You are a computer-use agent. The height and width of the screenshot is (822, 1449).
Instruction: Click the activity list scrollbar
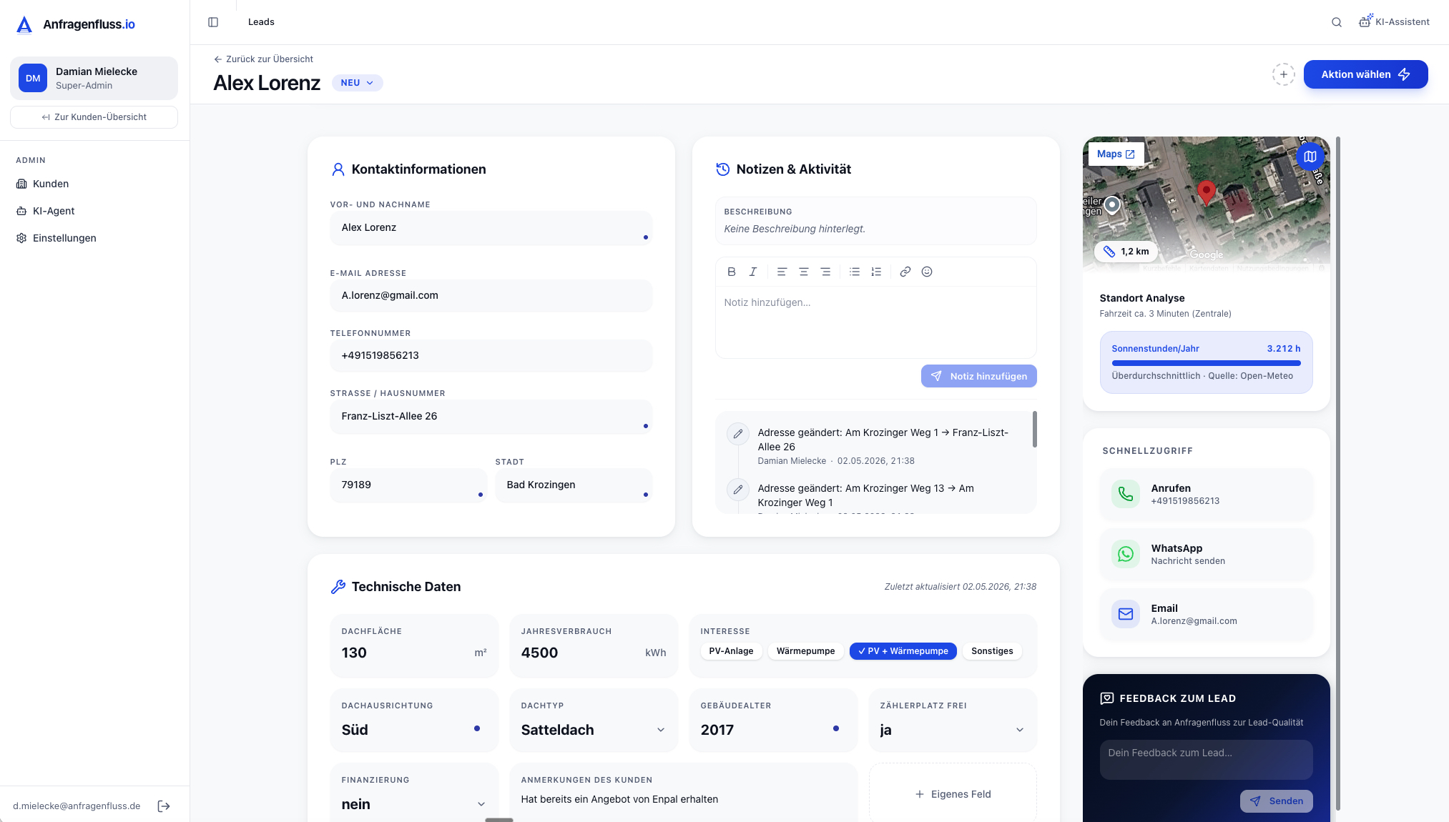[x=1034, y=429]
